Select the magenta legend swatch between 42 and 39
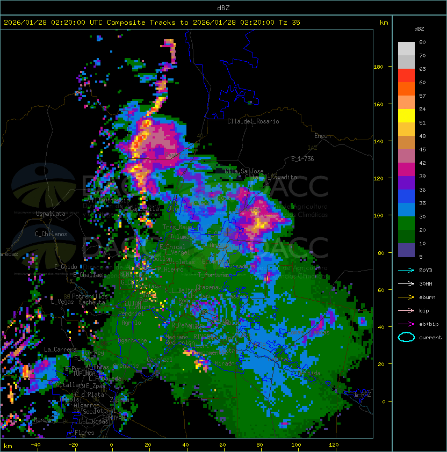Screen dimensions: 447x452 (406, 170)
